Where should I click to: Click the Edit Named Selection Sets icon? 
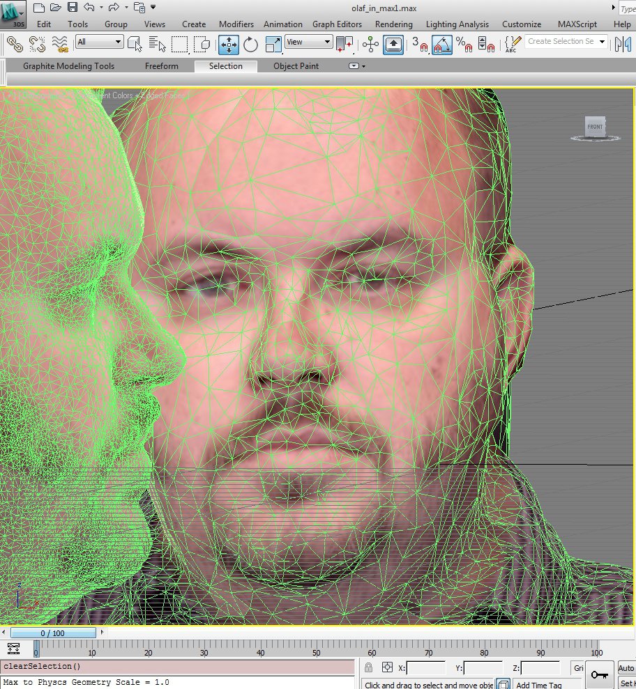(513, 44)
